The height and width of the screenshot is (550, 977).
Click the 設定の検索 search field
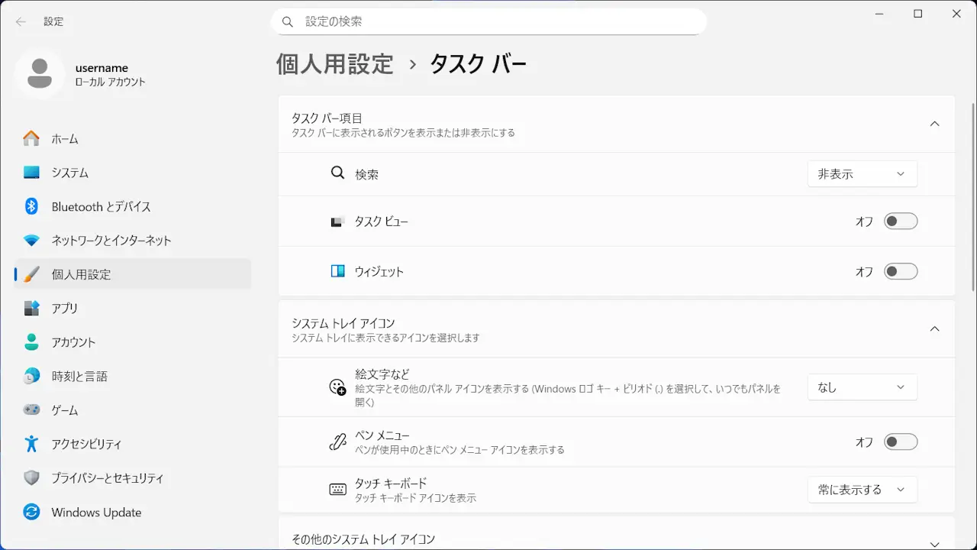click(488, 21)
